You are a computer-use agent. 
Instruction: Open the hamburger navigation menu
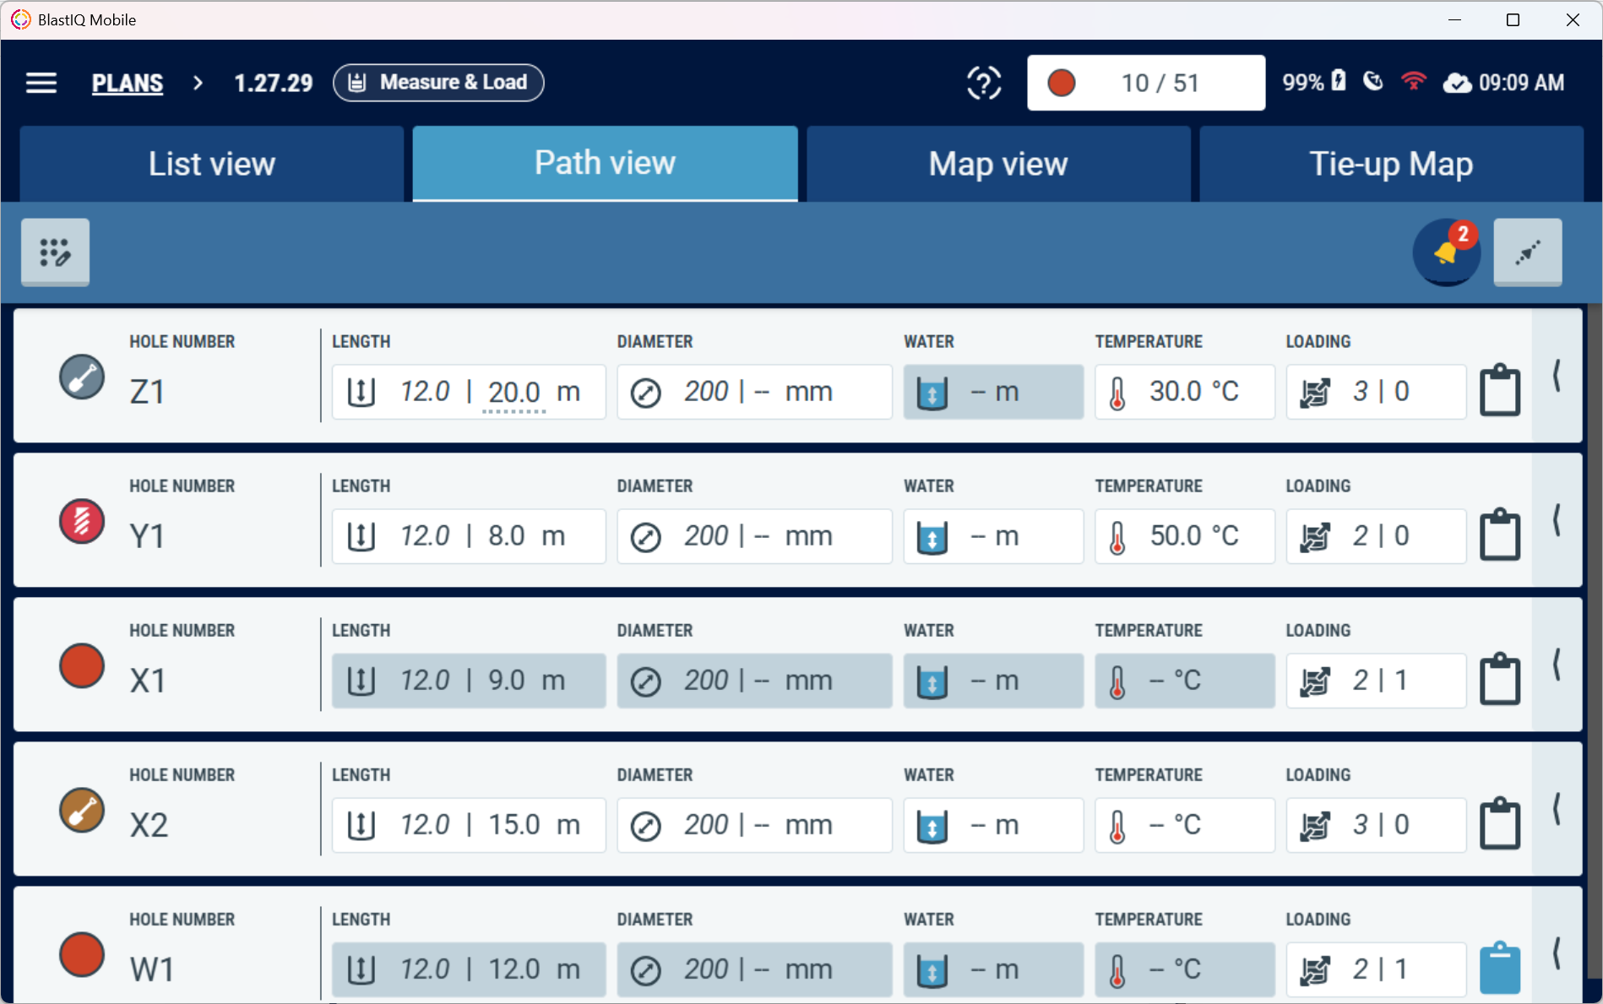coord(41,83)
